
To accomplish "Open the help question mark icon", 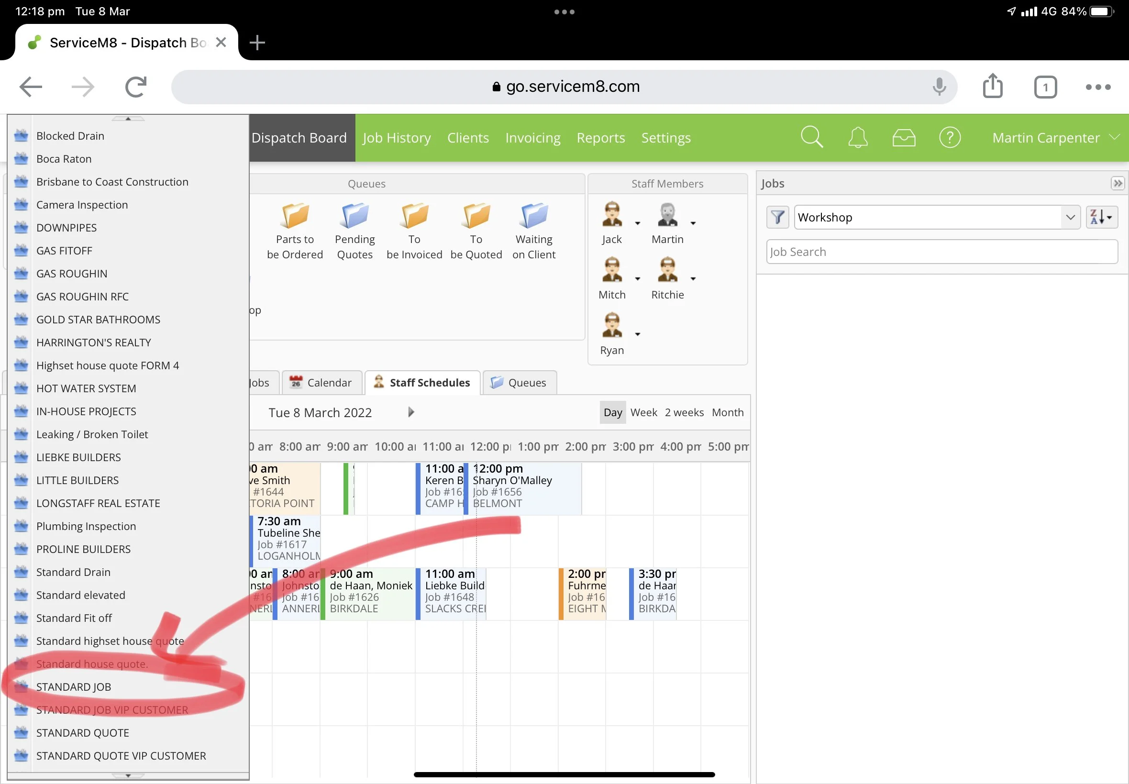I will pyautogui.click(x=949, y=138).
